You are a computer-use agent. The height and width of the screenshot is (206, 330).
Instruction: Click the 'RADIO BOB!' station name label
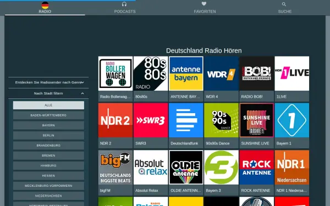tap(252, 97)
